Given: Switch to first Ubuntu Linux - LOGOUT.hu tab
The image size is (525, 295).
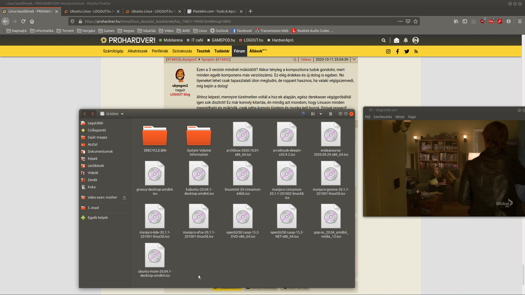Looking at the screenshot, I should 92,11.
